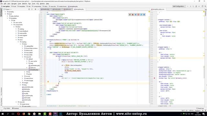The height and width of the screenshot is (116, 207).
Task: Open the TODO tool window
Action: (7, 108)
